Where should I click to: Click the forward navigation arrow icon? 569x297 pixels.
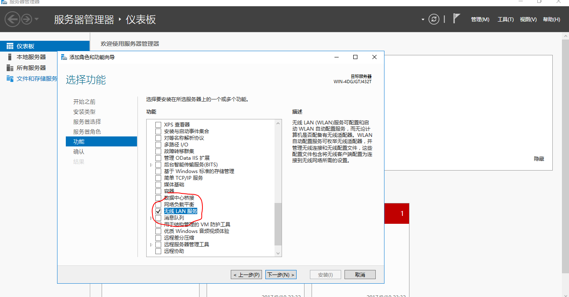(x=27, y=19)
